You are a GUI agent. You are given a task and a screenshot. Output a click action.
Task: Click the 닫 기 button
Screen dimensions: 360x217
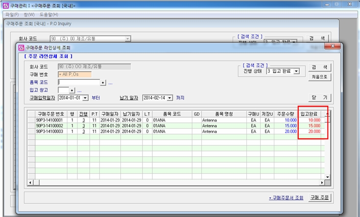[319, 97]
